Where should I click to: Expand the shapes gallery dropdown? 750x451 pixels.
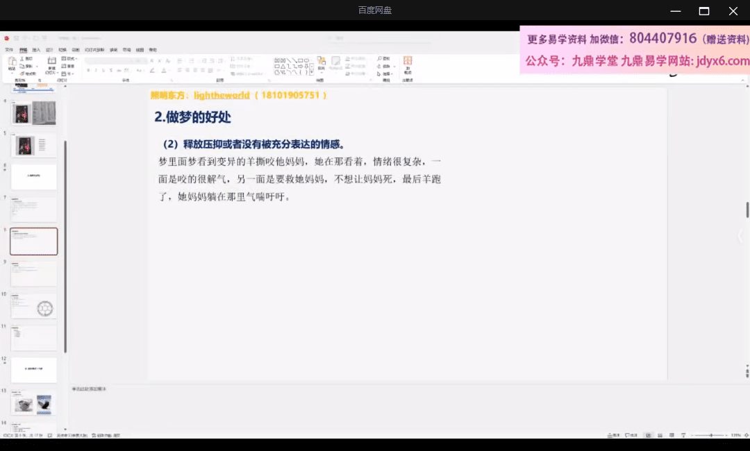[312, 73]
